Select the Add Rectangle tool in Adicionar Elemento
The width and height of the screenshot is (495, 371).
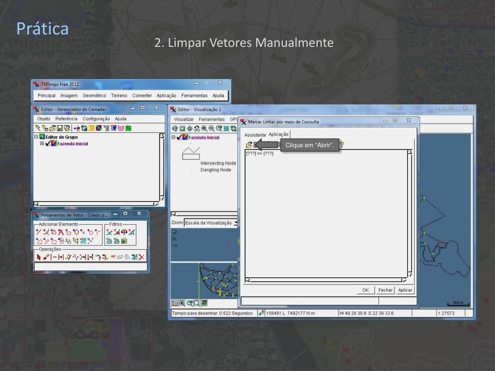tap(68, 232)
